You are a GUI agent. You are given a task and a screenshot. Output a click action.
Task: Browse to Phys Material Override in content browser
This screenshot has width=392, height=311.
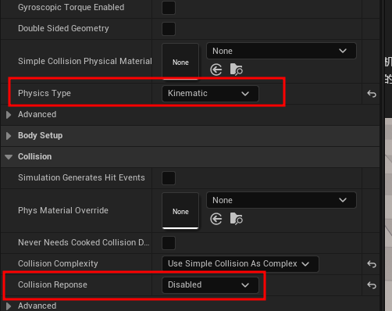237,219
